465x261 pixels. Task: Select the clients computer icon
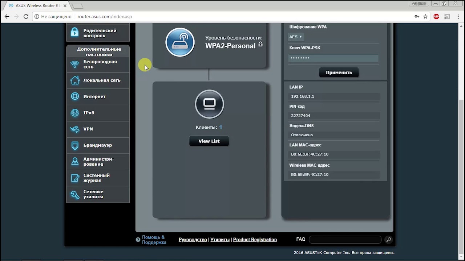[209, 104]
